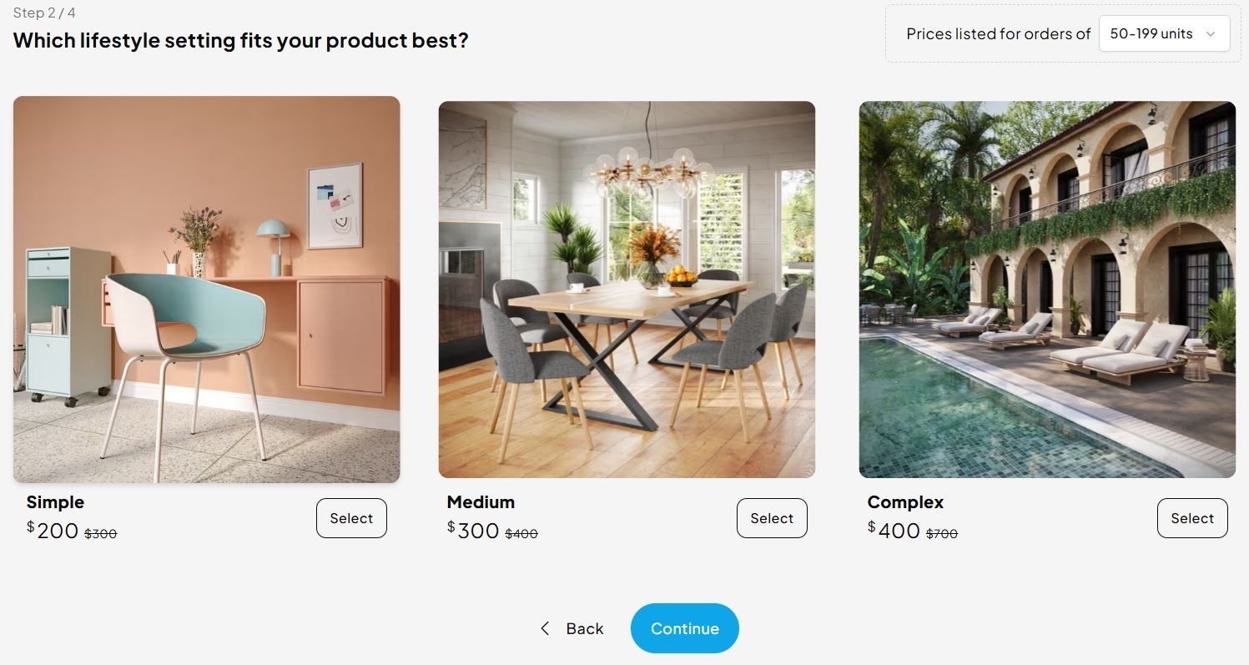Click the $200 Simple price
This screenshot has height=665, width=1249.
pyautogui.click(x=53, y=530)
